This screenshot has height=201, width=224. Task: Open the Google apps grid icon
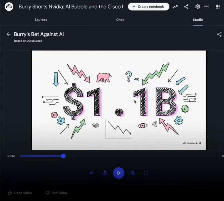click(218, 6)
